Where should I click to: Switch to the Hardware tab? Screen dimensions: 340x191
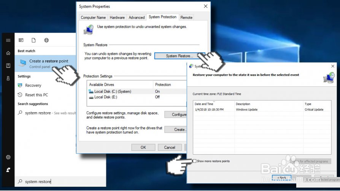click(x=117, y=17)
